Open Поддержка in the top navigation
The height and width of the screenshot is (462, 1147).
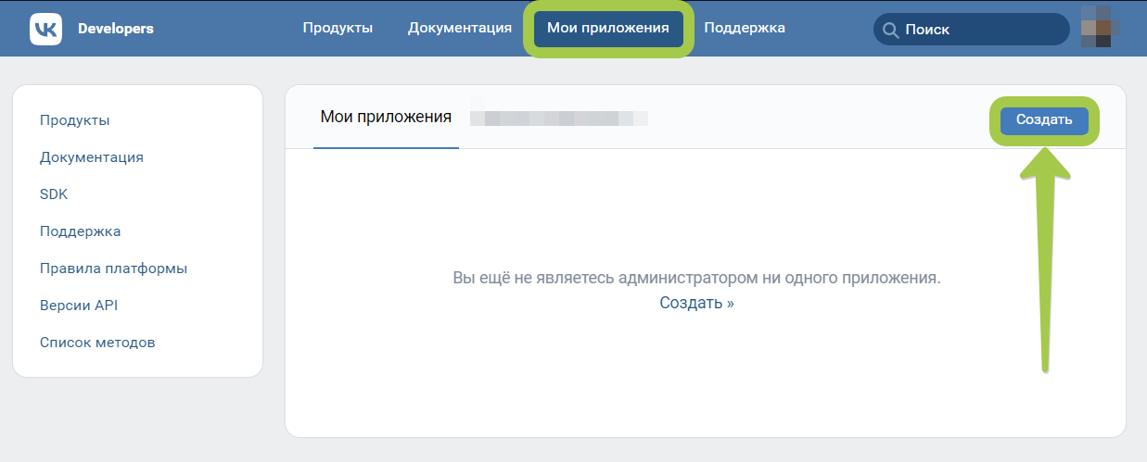pyautogui.click(x=745, y=28)
